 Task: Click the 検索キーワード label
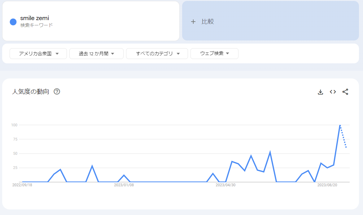coord(37,25)
